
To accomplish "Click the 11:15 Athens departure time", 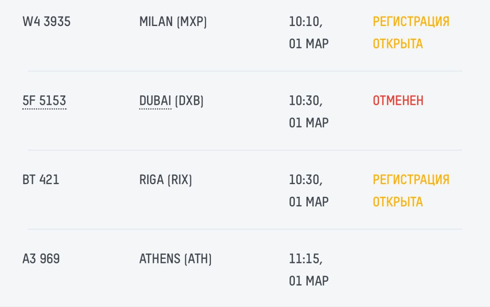I will click(305, 259).
